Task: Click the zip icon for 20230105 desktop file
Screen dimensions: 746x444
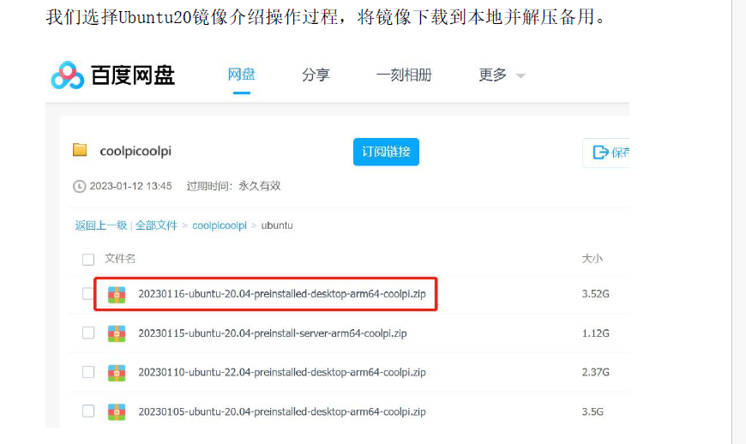Action: tap(117, 411)
